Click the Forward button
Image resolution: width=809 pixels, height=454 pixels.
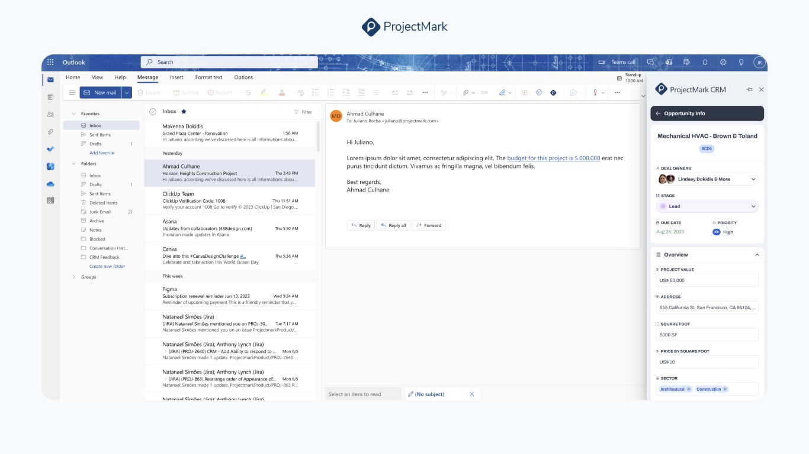coord(428,225)
